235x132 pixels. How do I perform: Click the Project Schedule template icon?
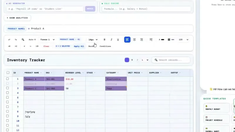(207, 117)
